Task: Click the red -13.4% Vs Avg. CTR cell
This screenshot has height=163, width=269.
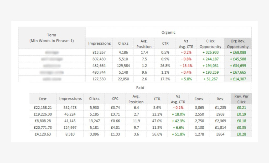Action: pyautogui.click(x=186, y=66)
